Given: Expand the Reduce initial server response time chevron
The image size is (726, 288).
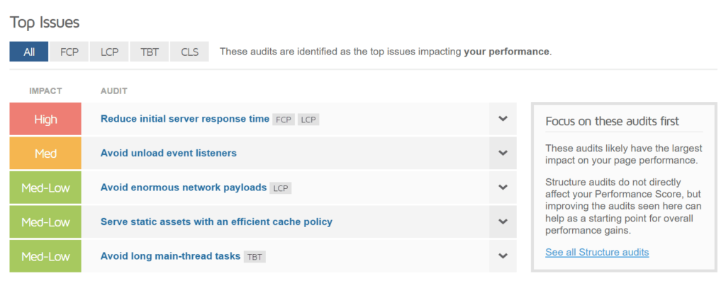Looking at the screenshot, I should [x=503, y=119].
